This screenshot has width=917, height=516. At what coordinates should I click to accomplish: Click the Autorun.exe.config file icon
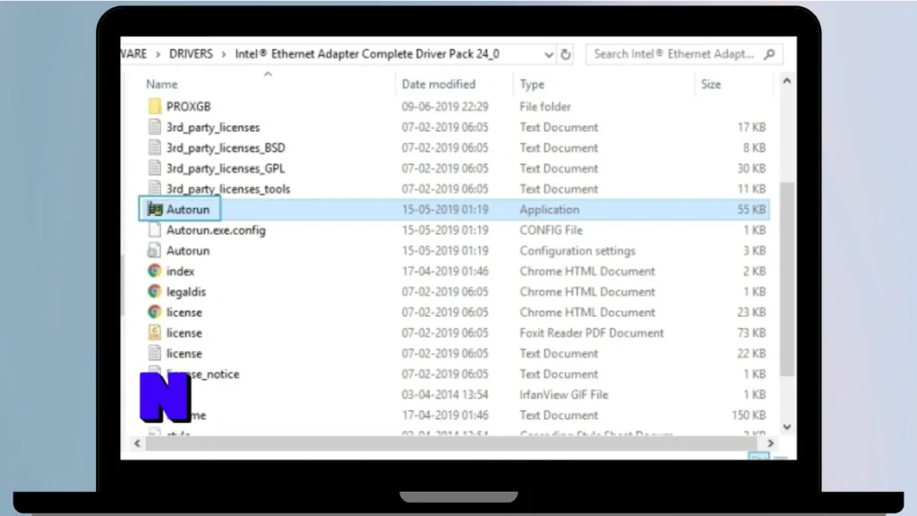click(154, 230)
